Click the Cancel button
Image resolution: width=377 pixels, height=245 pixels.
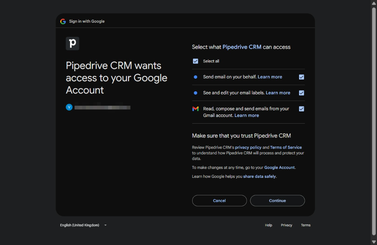(219, 200)
